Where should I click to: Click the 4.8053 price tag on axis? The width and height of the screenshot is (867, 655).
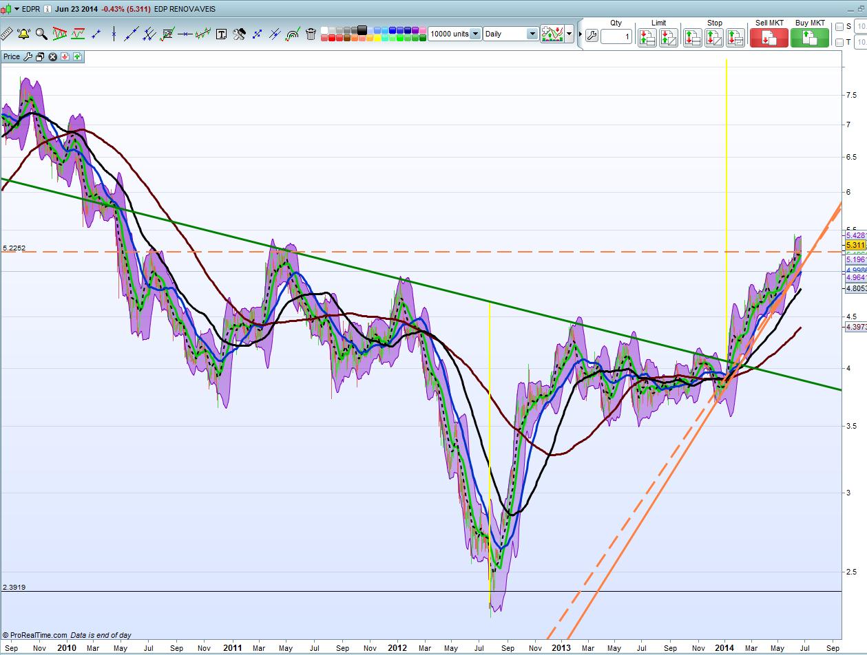point(855,289)
